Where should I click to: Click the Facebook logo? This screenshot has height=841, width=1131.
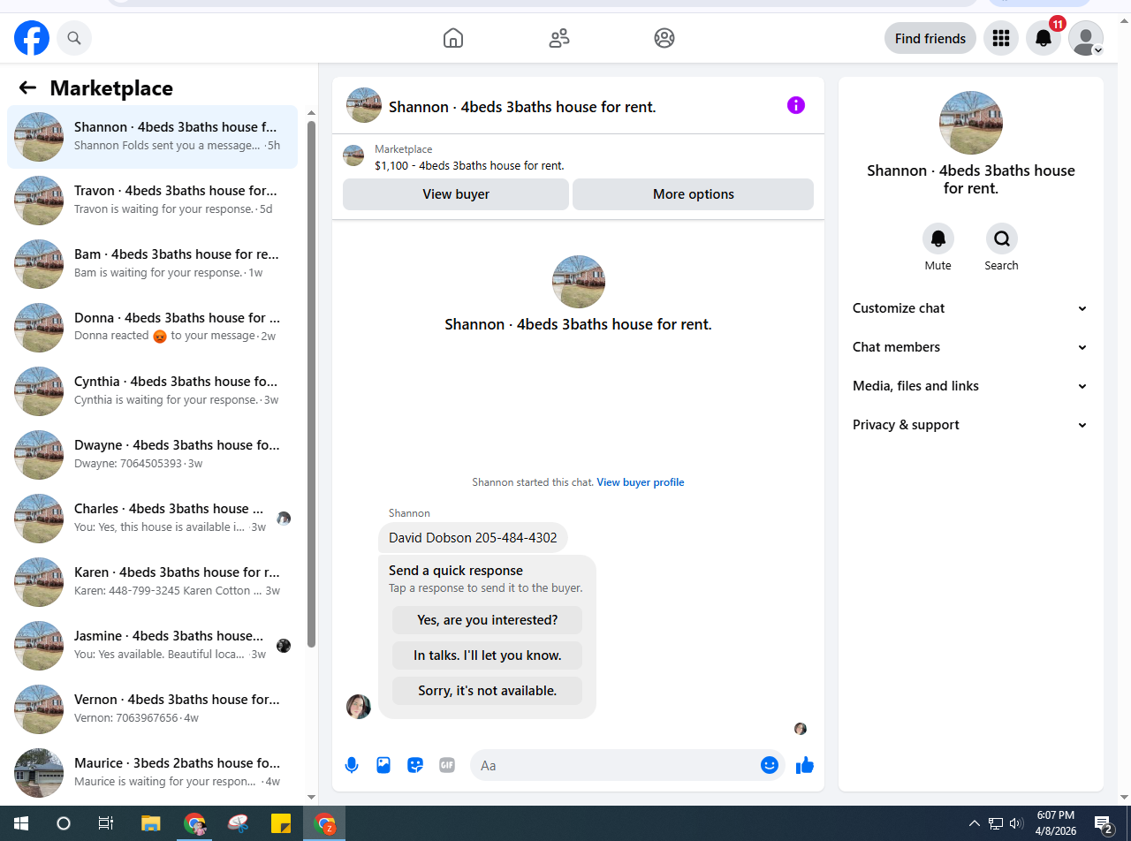pos(32,38)
